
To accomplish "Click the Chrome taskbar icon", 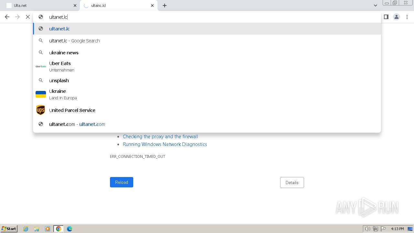I will 59,229.
